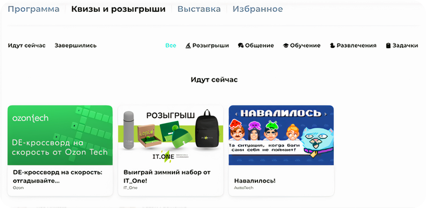The width and height of the screenshot is (426, 208).
Task: Click the chat bubbles icon beside Общение
Action: pyautogui.click(x=241, y=46)
